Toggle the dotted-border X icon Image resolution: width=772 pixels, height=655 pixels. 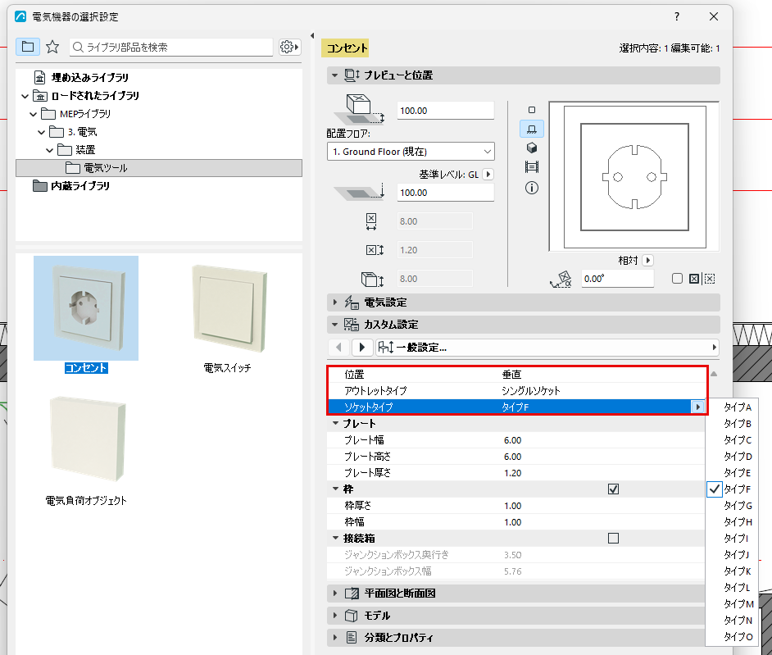710,279
